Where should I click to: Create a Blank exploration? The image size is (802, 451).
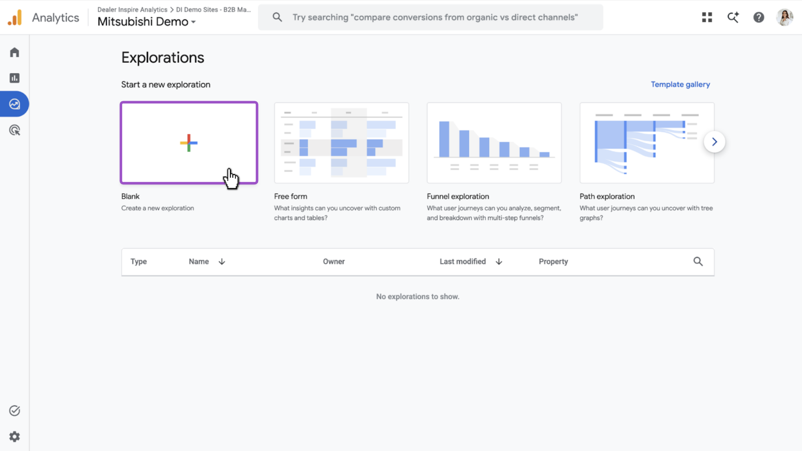coord(189,143)
